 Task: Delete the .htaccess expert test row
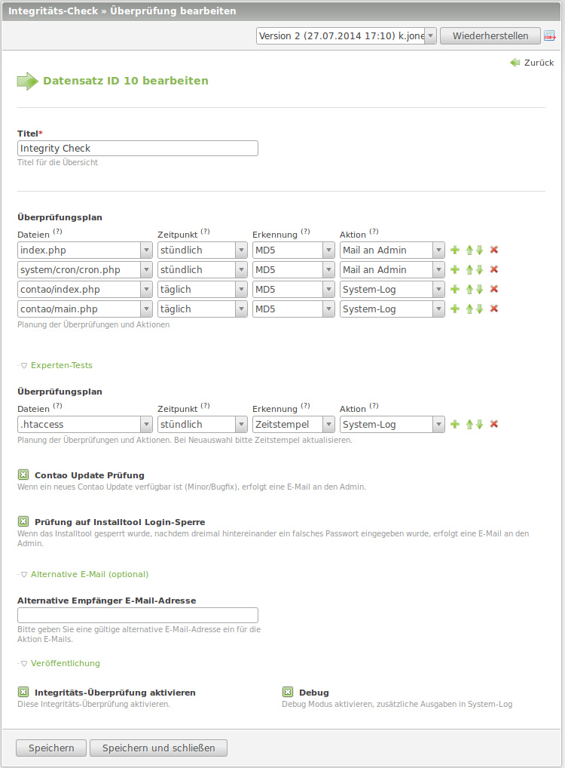pyautogui.click(x=494, y=424)
